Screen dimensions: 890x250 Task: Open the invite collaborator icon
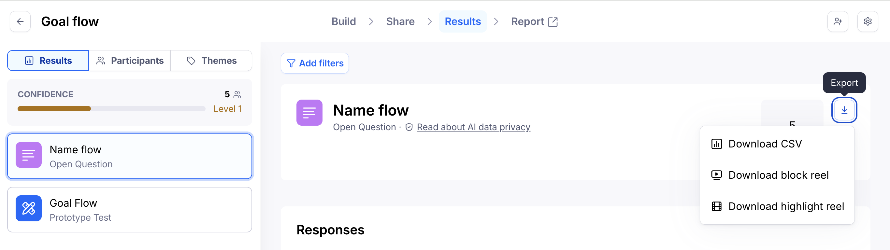pyautogui.click(x=838, y=21)
